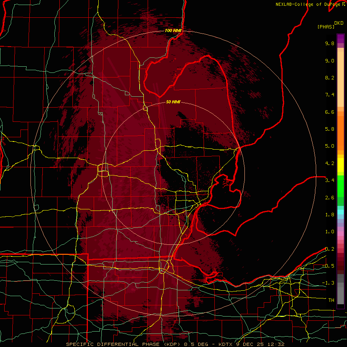Click the 100 NMI range ring label
Viewport: 347px width, 347px height.
tap(173, 30)
